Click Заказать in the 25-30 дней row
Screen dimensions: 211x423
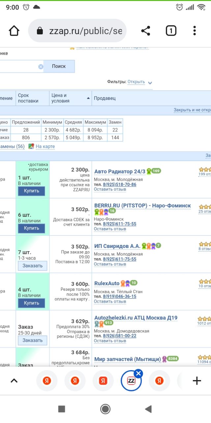click(x=33, y=340)
